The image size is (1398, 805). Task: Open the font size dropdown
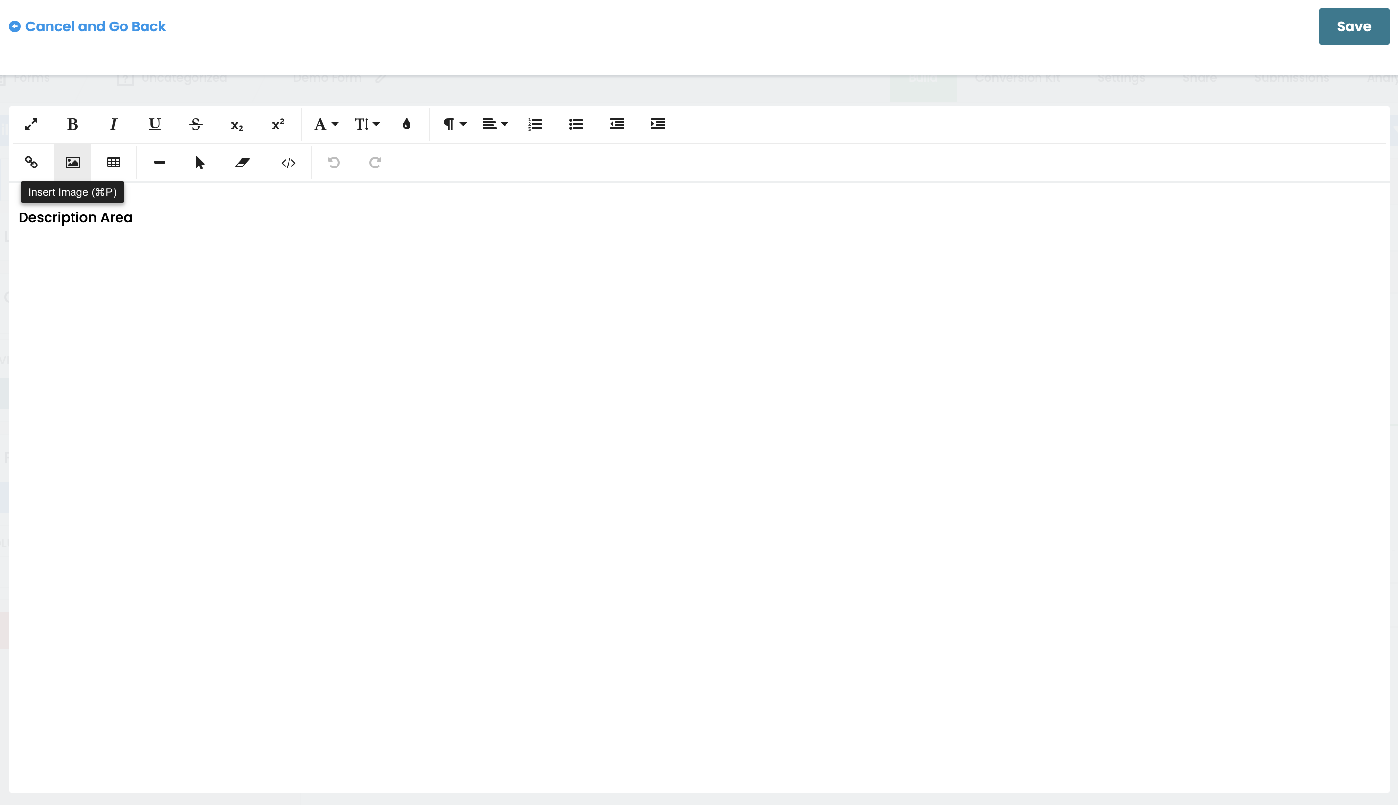[x=366, y=124]
